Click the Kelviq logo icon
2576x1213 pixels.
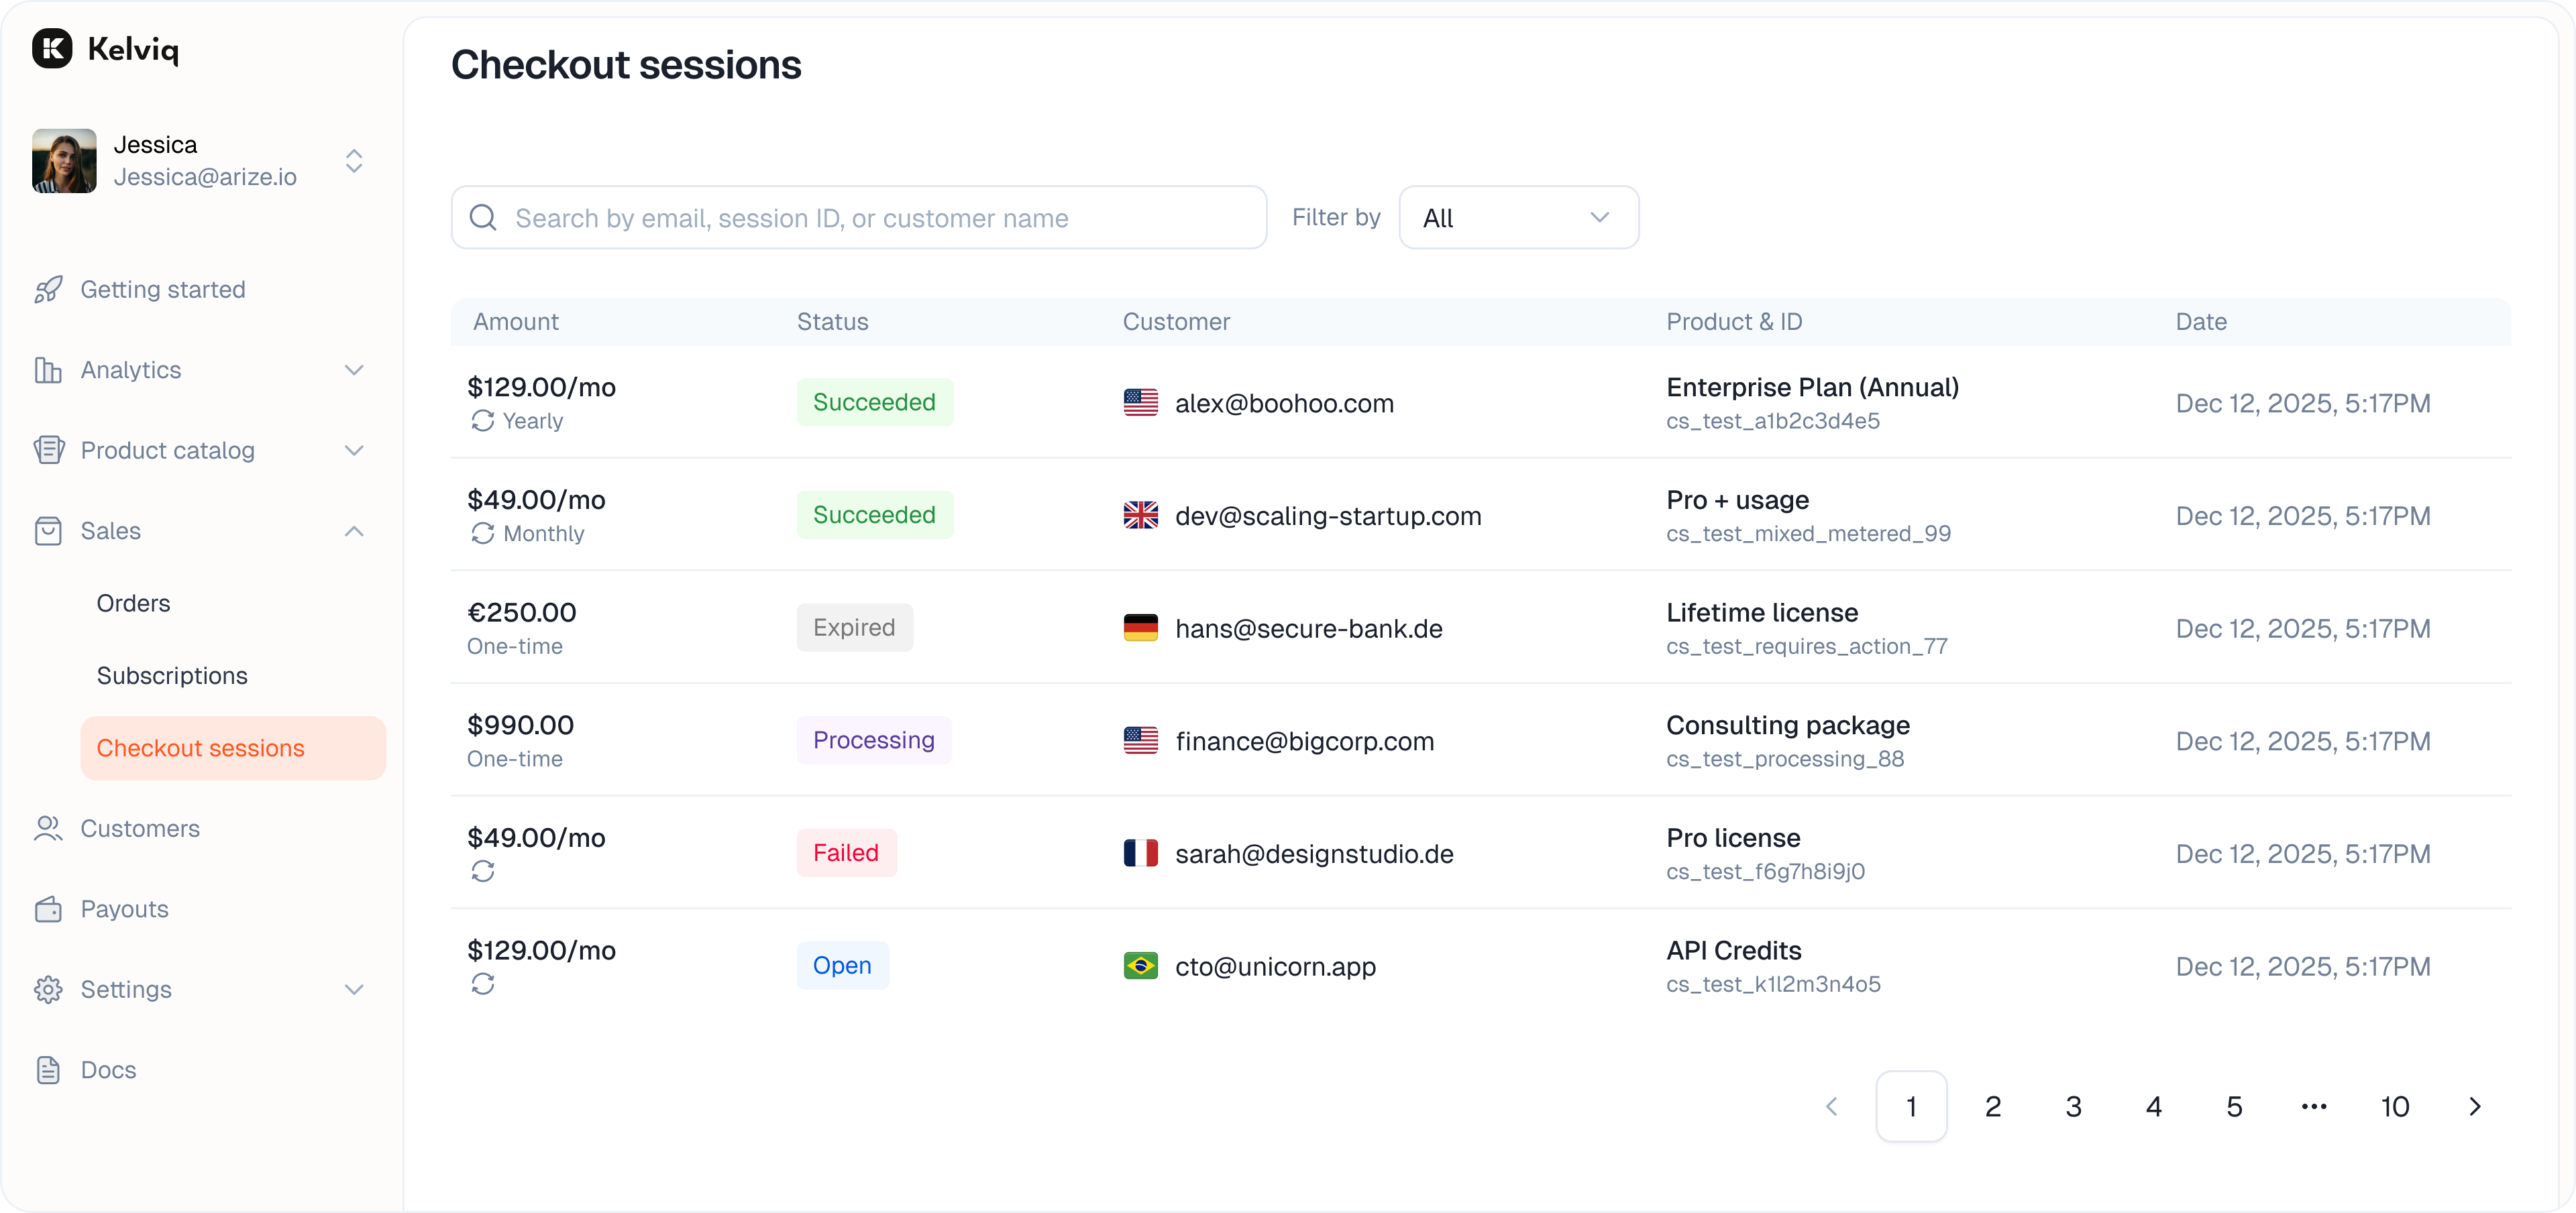52,48
